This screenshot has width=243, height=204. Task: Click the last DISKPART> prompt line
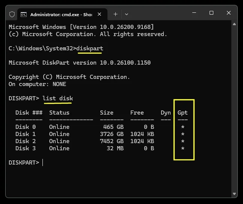24,163
